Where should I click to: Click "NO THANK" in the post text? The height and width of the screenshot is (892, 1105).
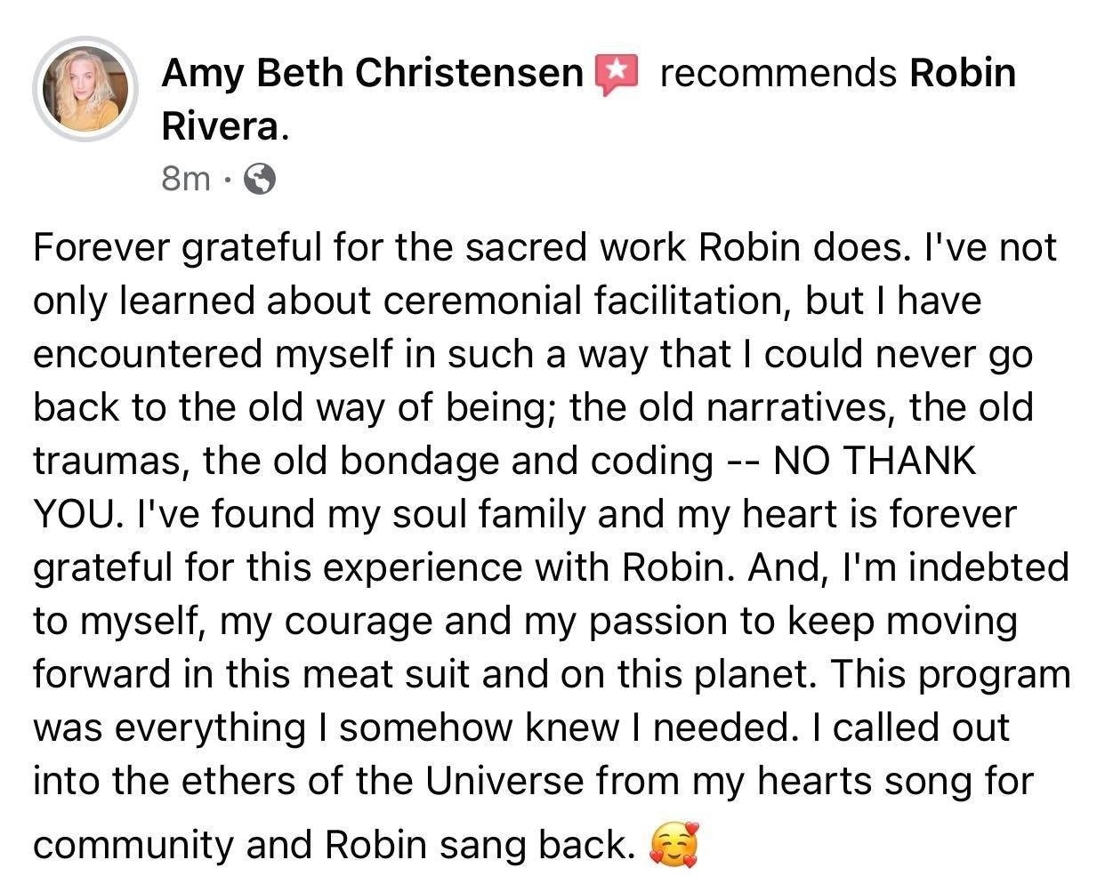point(875,461)
